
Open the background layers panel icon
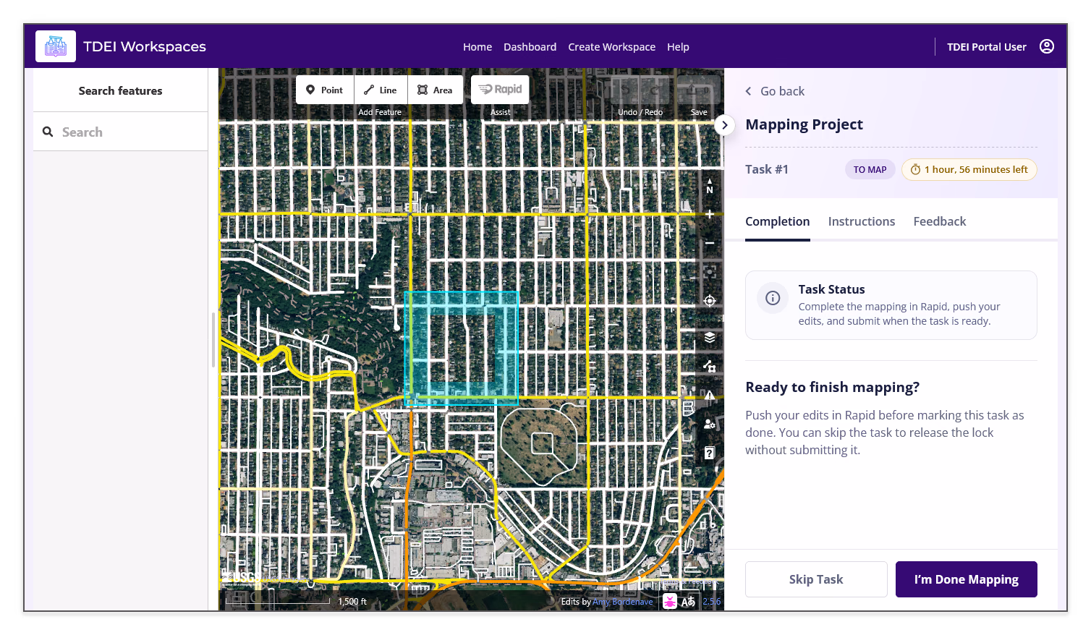click(710, 337)
